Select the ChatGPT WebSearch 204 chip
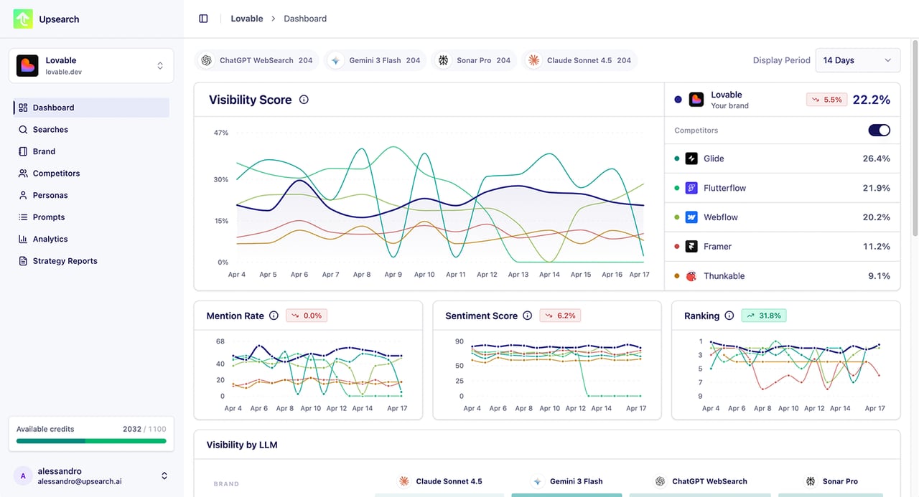Image resolution: width=919 pixels, height=497 pixels. pos(257,60)
